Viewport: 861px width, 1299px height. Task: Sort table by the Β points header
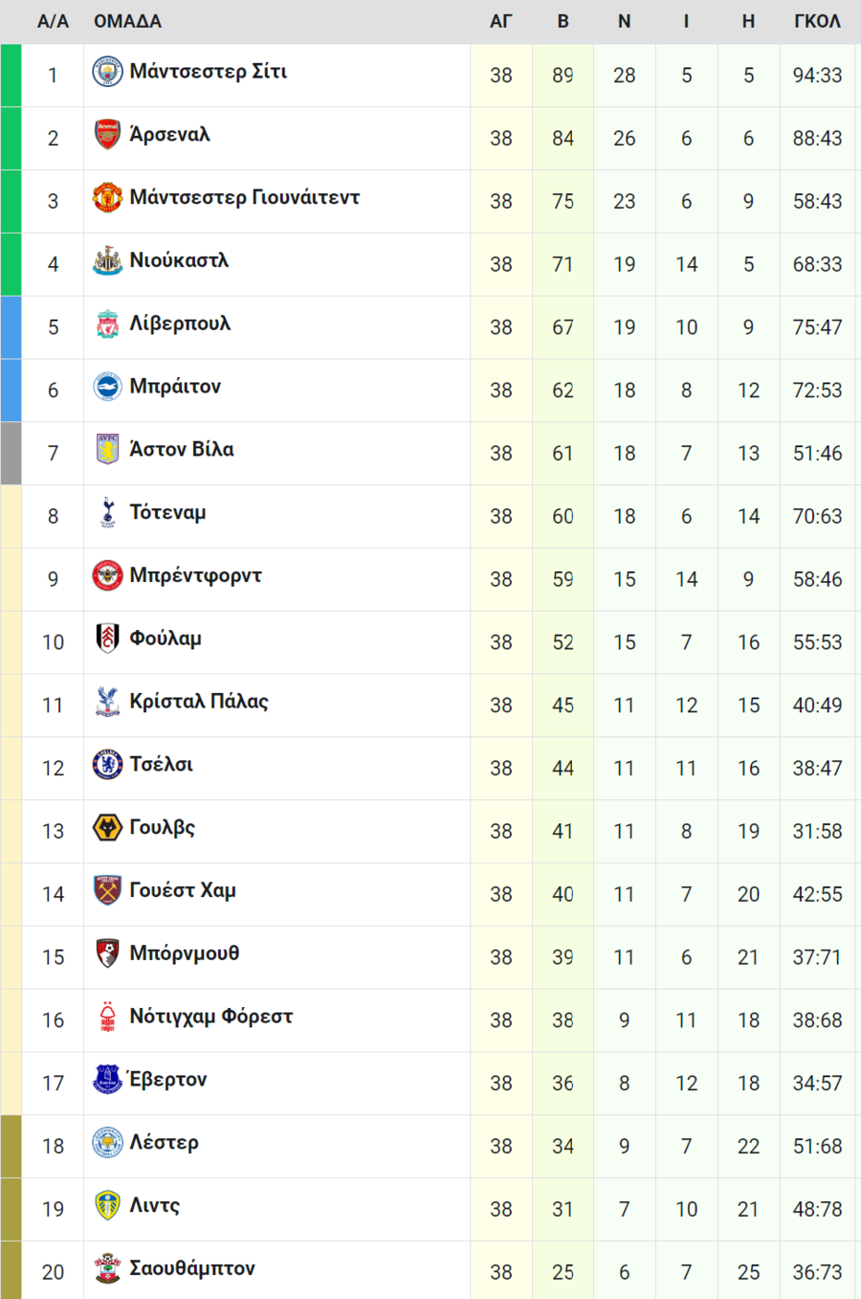coord(563,21)
